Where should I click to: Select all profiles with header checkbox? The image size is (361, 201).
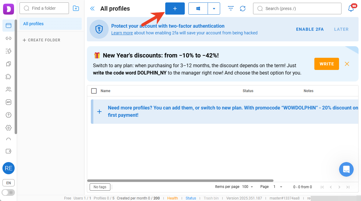[94, 91]
